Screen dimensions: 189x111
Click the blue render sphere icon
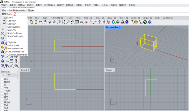127,22
